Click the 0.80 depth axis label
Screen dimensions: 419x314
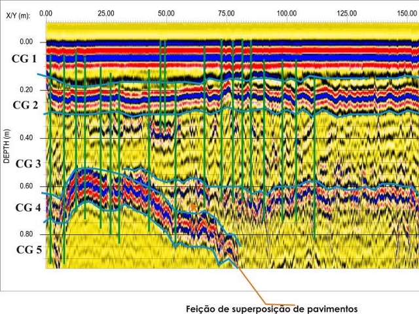pos(26,234)
